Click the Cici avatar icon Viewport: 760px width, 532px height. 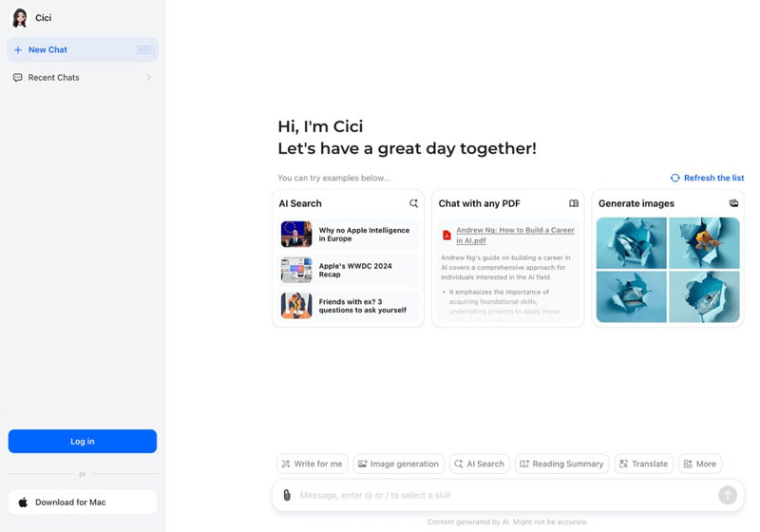point(20,18)
